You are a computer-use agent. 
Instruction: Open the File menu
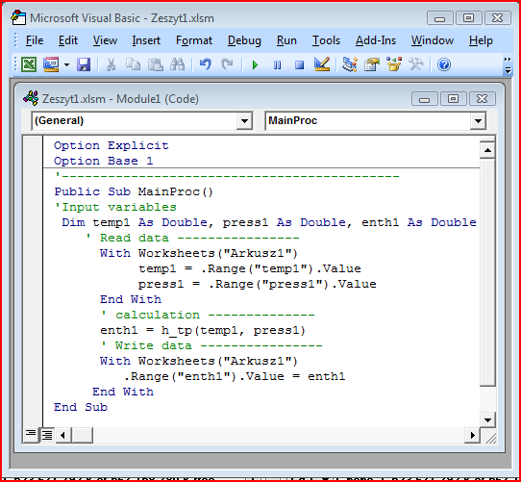35,40
